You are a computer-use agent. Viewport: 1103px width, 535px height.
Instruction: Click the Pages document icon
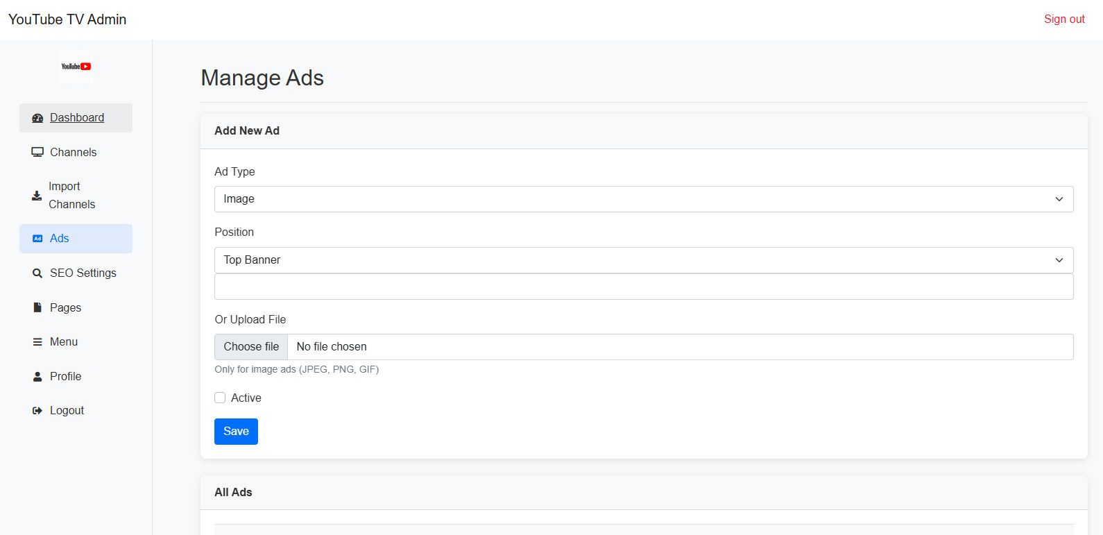click(x=37, y=307)
